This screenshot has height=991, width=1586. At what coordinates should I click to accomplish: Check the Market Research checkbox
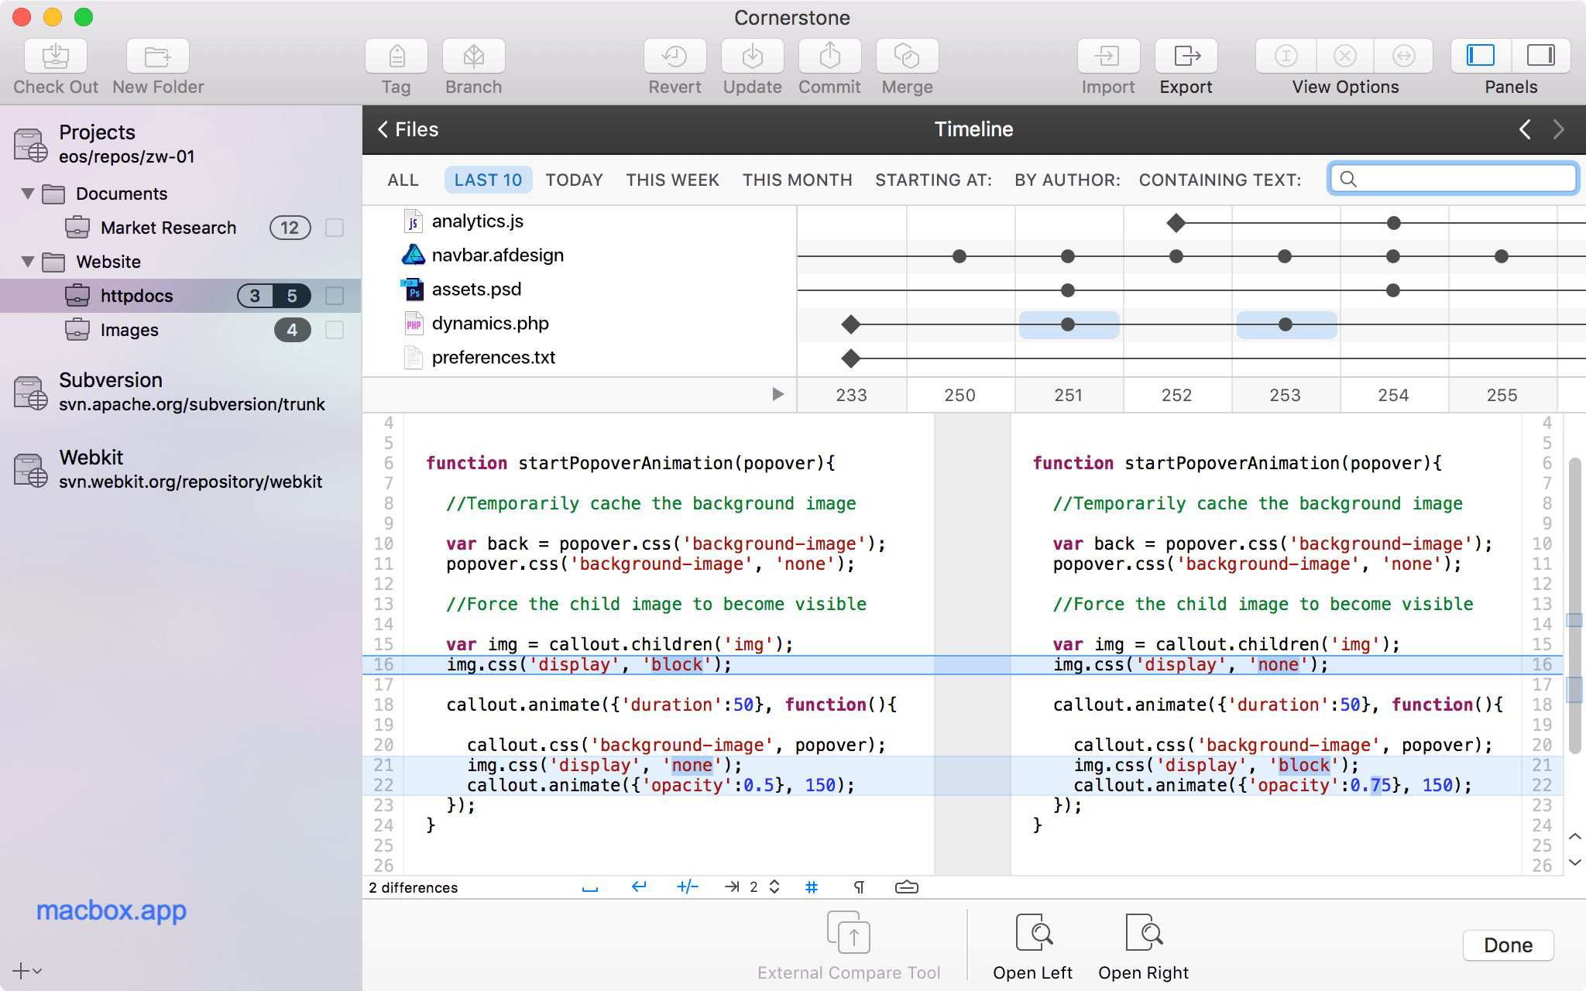335,228
